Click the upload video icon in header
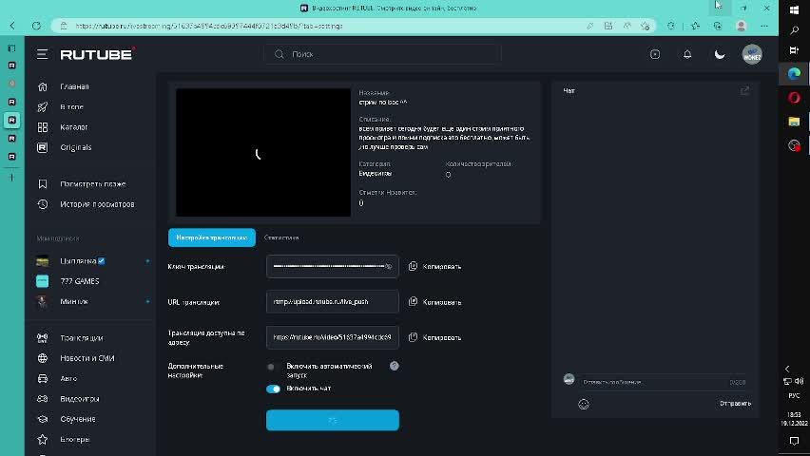The image size is (810, 456). 655,54
